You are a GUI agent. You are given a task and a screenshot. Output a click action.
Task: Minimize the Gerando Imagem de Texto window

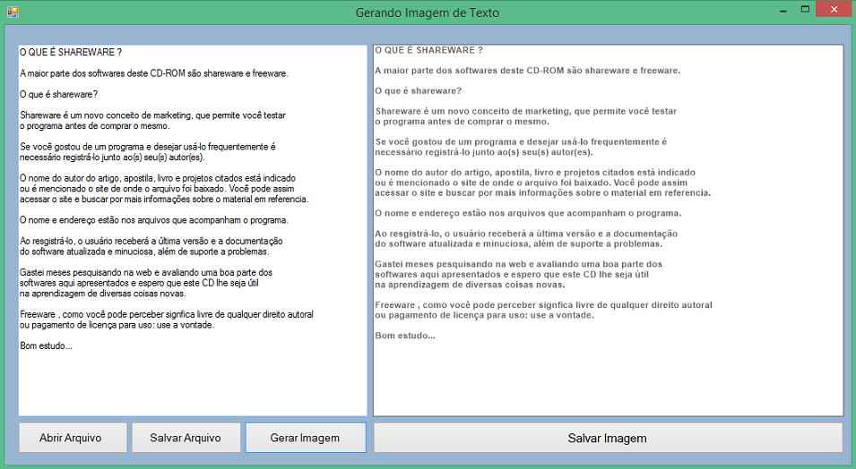tap(783, 10)
